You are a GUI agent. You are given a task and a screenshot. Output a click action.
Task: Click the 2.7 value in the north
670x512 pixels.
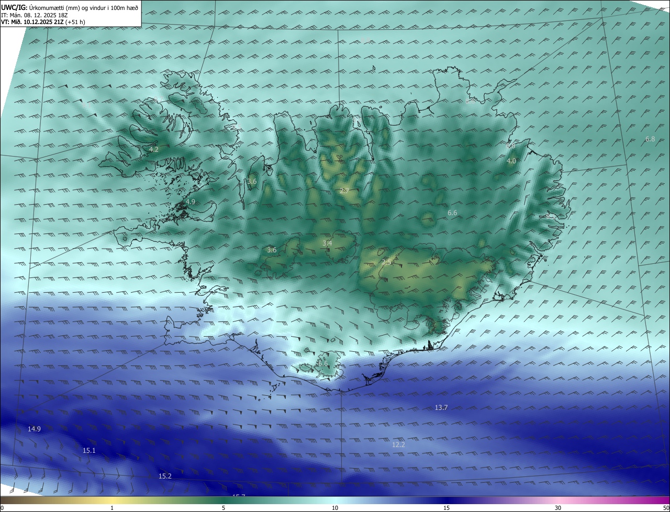(x=344, y=190)
